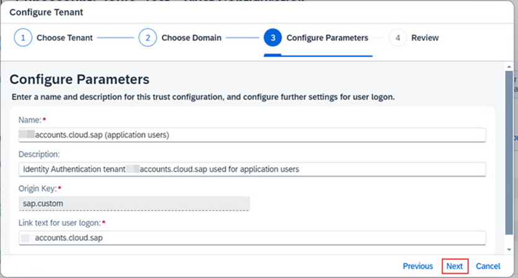Click the step 4 circle icon
Viewport: 518px width, 278px height.
coord(398,38)
